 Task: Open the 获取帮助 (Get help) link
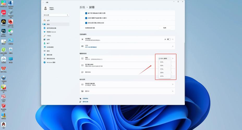point(86,99)
